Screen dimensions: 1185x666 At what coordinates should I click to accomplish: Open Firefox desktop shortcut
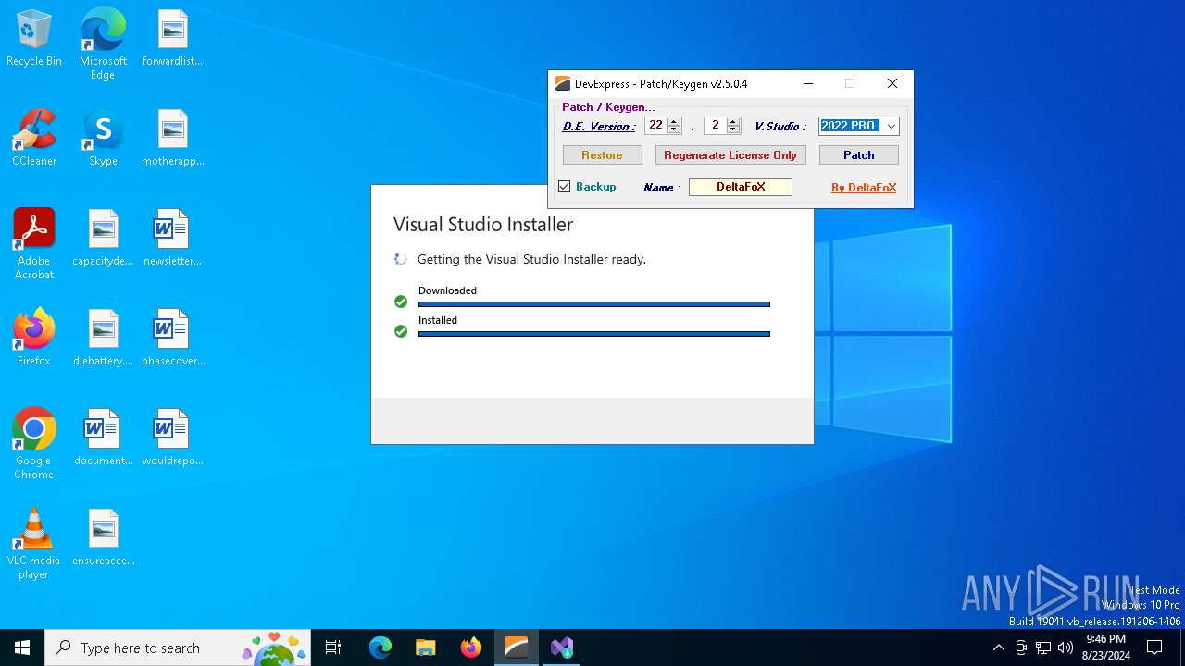(x=34, y=339)
